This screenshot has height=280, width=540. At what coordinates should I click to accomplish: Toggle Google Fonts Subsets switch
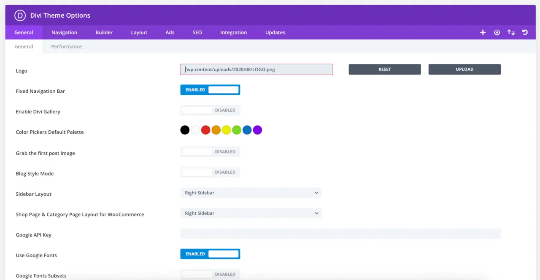click(x=210, y=274)
